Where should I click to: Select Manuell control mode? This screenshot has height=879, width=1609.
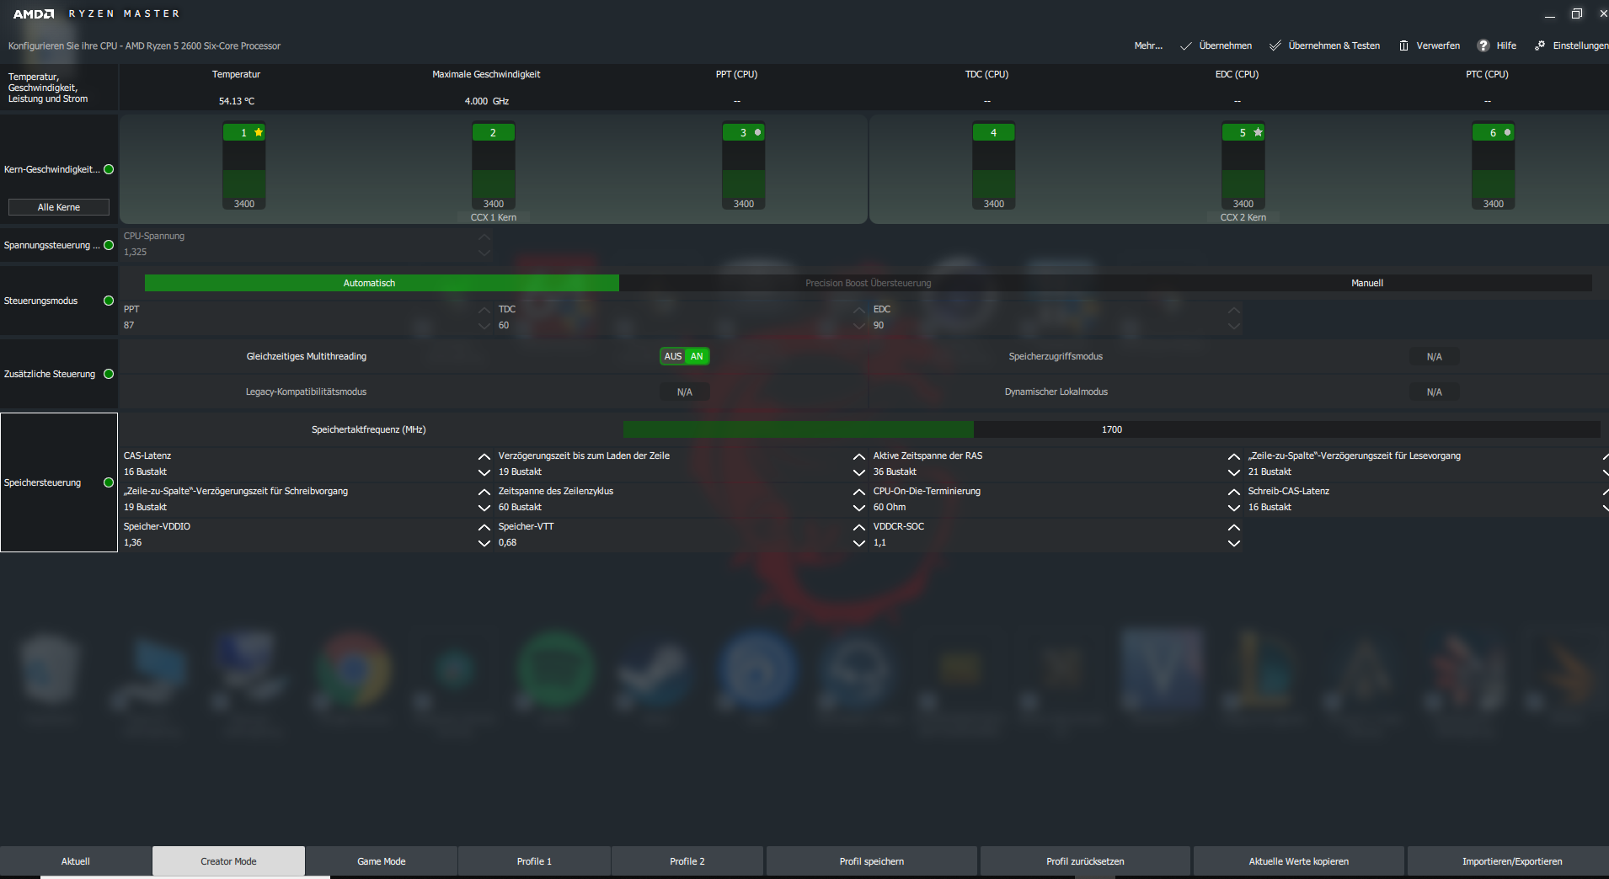coord(1367,283)
